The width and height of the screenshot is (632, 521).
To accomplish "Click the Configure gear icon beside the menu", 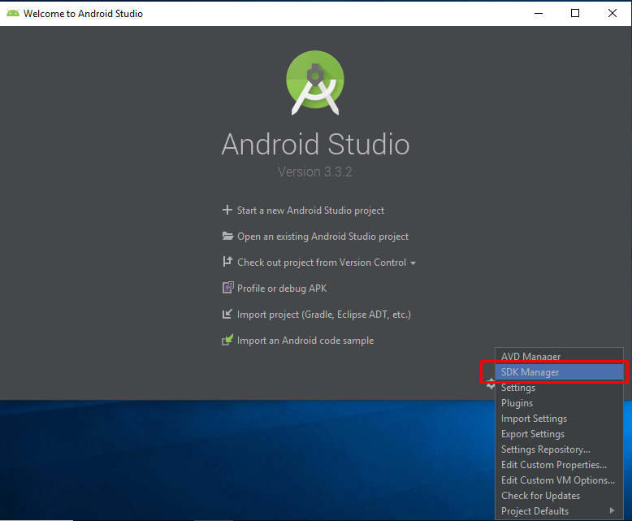I will pos(491,384).
